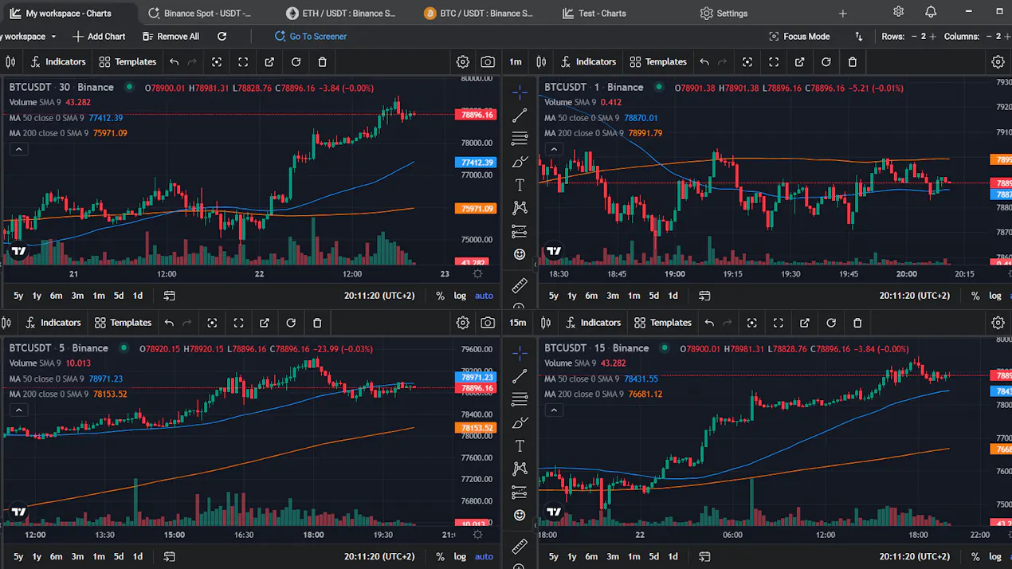This screenshot has height=569, width=1012.
Task: Open the Settings tab
Action: pos(724,13)
